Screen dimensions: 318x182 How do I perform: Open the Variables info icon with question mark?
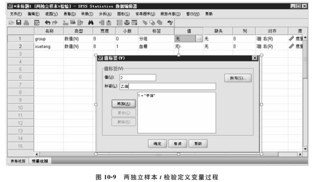(x=80, y=23)
